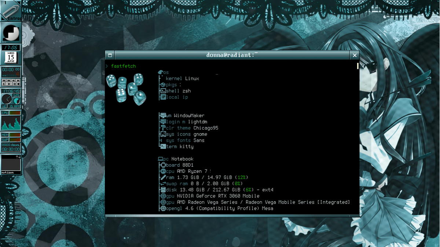
Task: Click the digital clock showing 17:06
Action: (x=11, y=47)
